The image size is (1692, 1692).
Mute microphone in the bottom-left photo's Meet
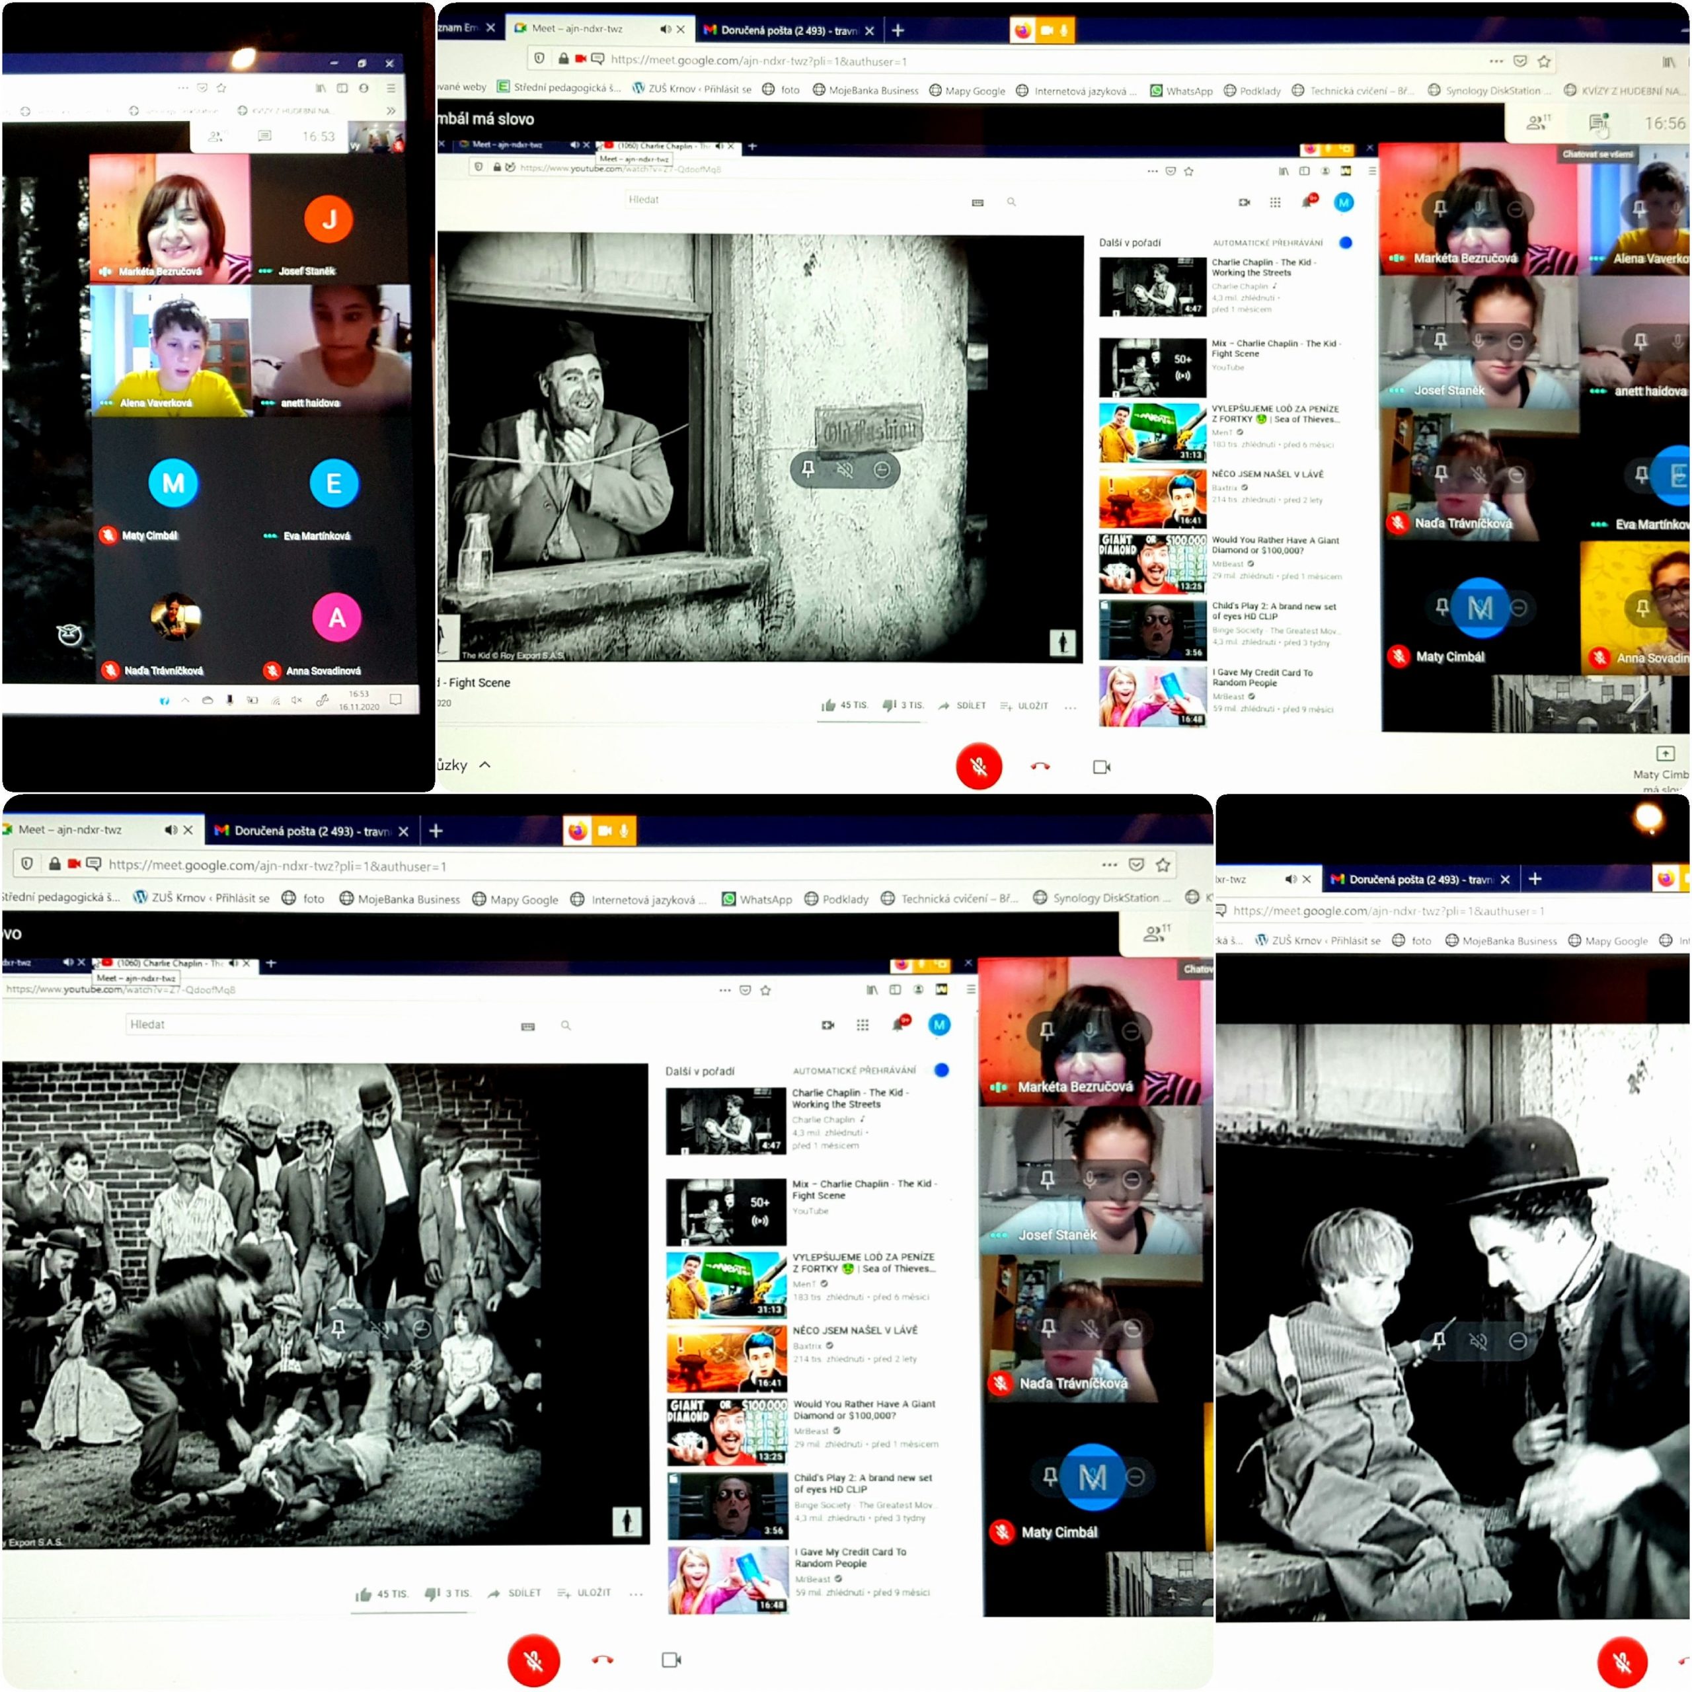coord(533,1660)
